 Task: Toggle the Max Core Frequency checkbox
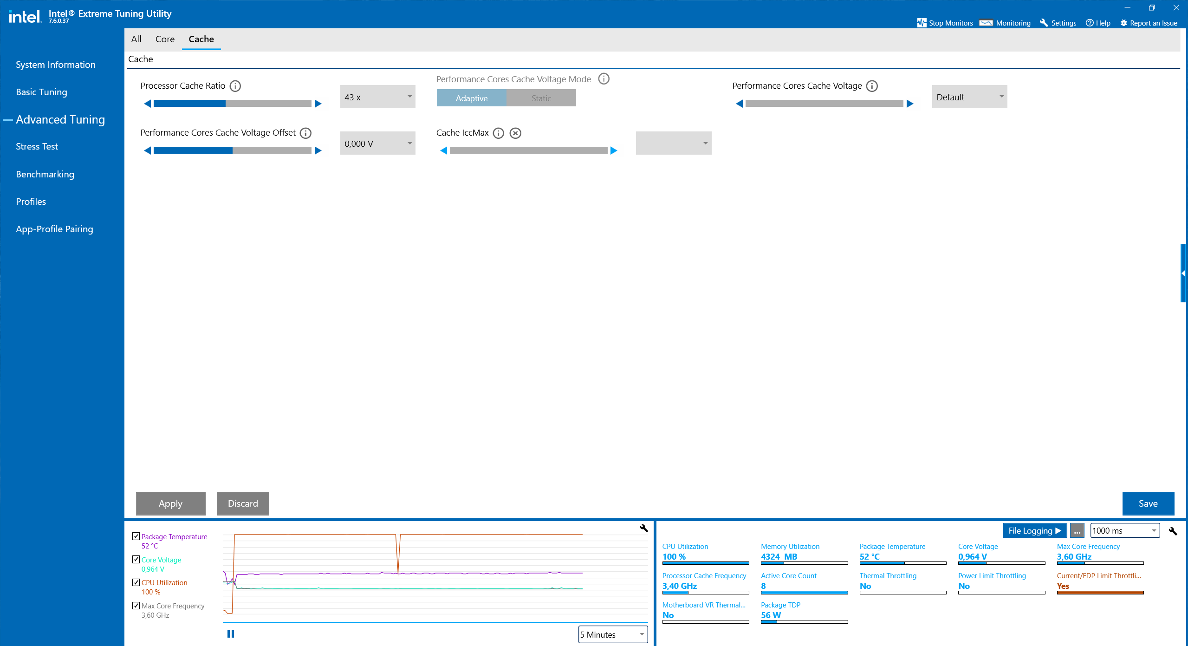[x=136, y=606]
